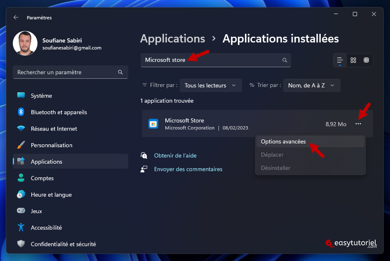Click the Bluetooth icon in sidebar

[21, 112]
